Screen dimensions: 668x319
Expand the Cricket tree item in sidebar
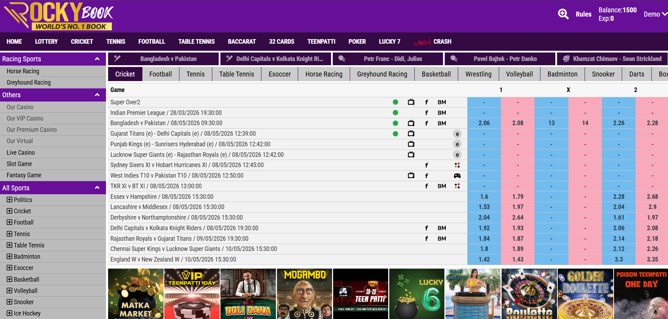tap(10, 211)
